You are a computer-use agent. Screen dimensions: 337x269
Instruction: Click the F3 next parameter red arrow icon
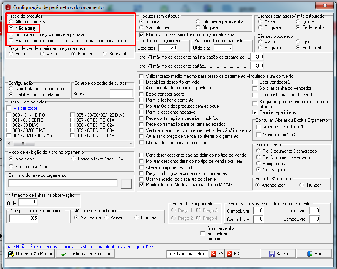click(x=229, y=254)
